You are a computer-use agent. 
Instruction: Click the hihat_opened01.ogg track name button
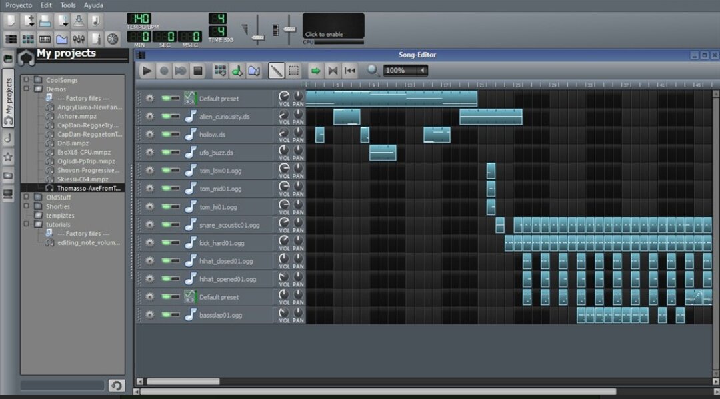[x=228, y=279]
